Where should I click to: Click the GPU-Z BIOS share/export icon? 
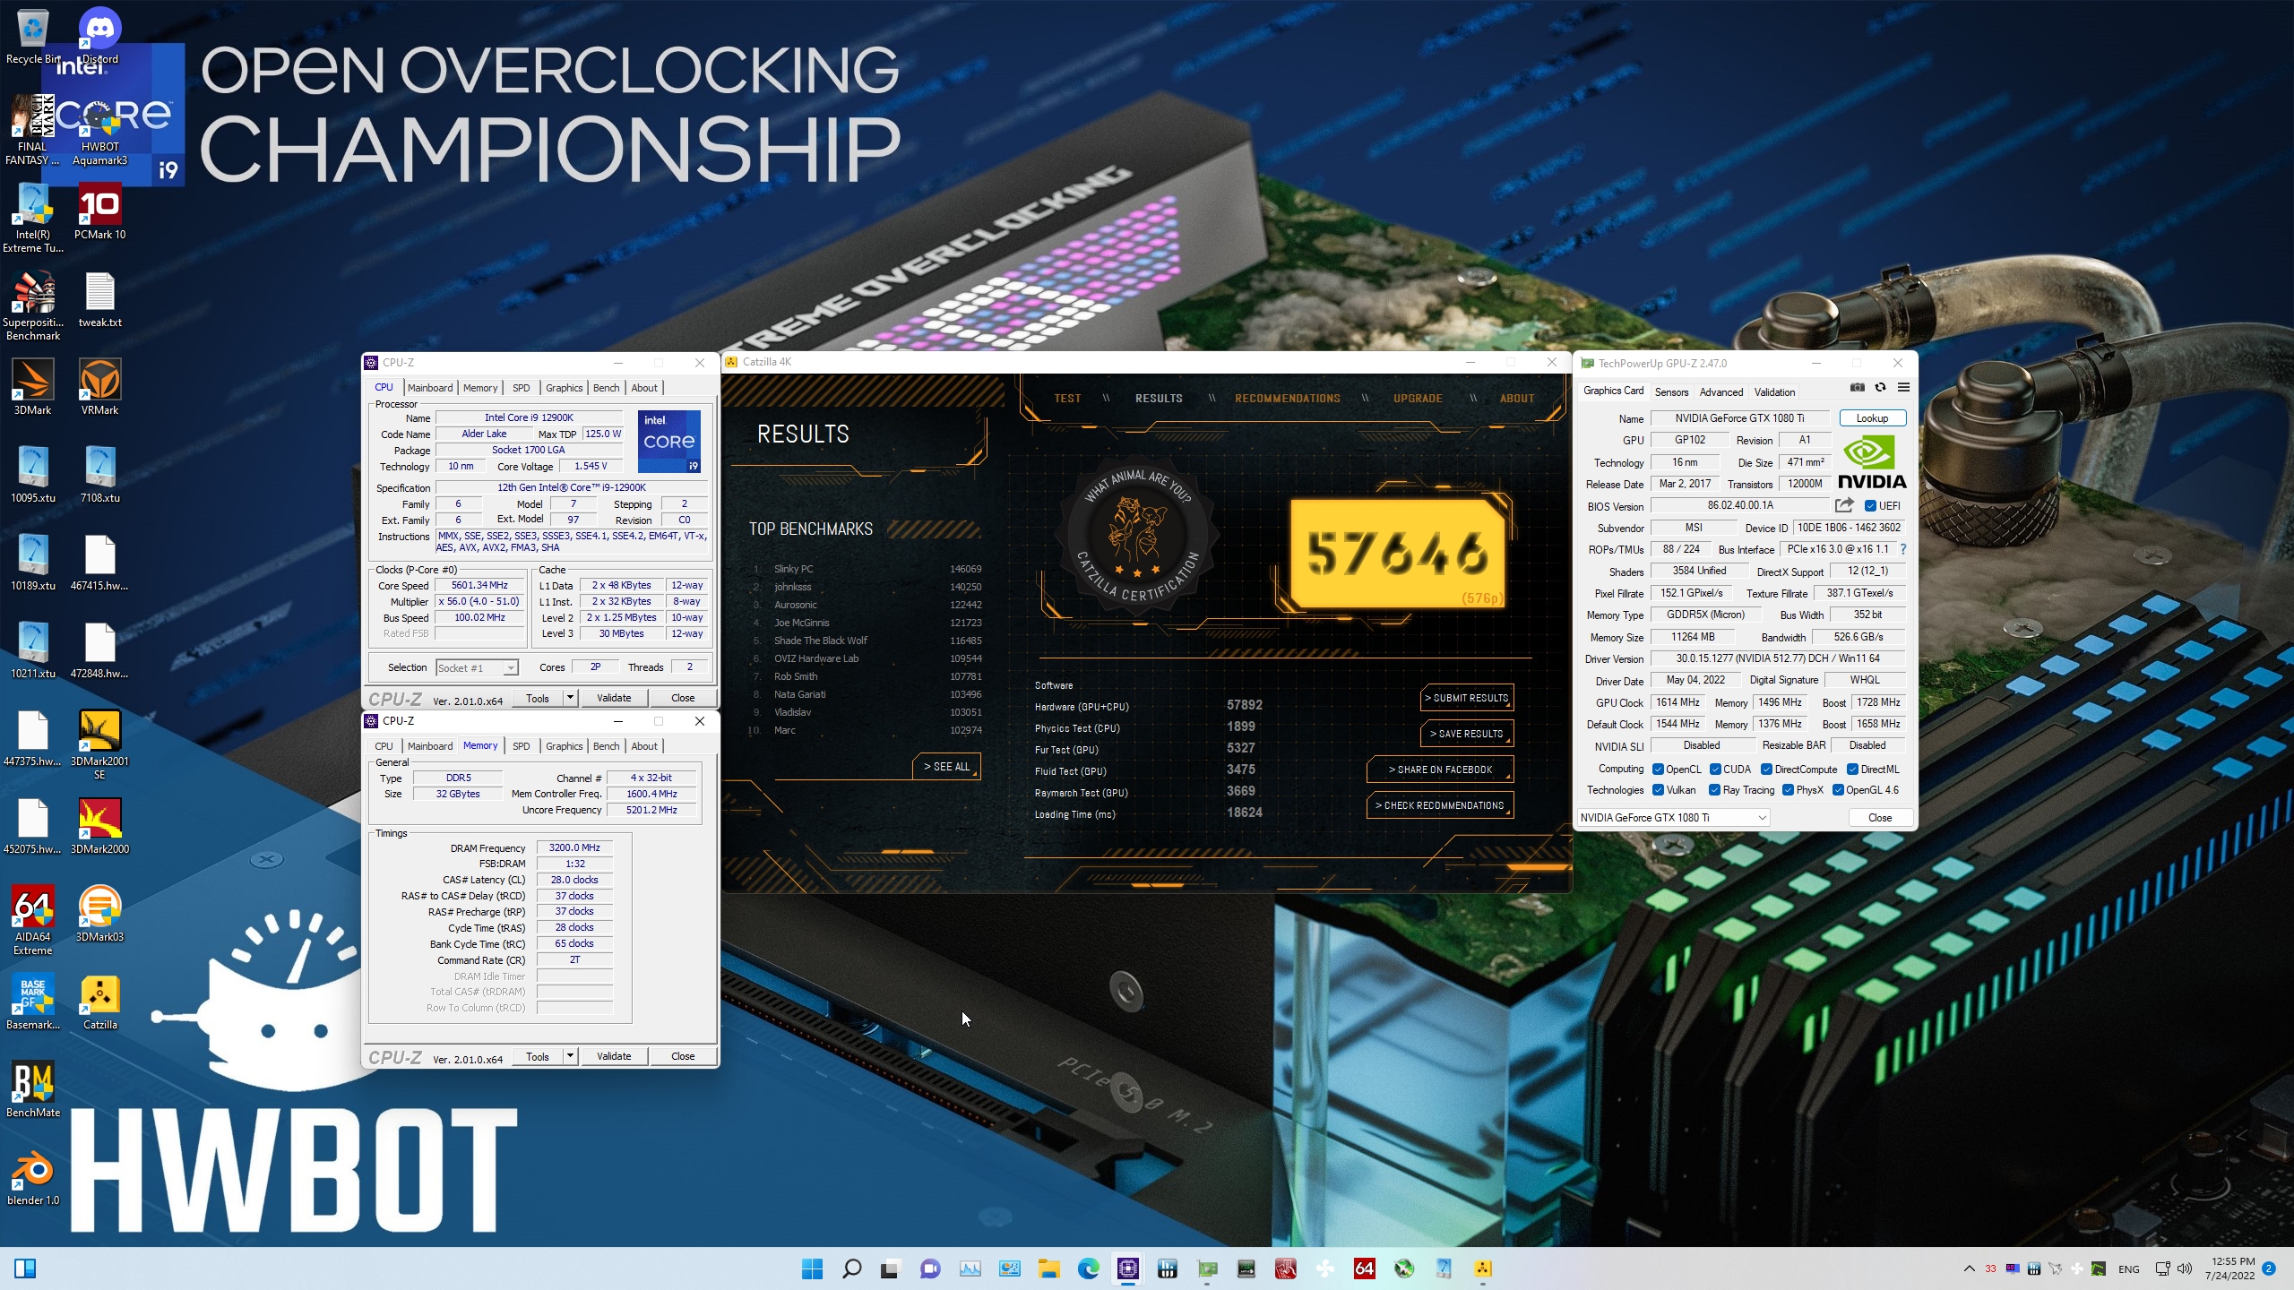(x=1844, y=505)
